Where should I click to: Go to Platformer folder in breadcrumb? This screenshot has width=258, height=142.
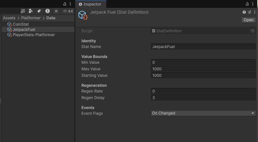point(31,18)
